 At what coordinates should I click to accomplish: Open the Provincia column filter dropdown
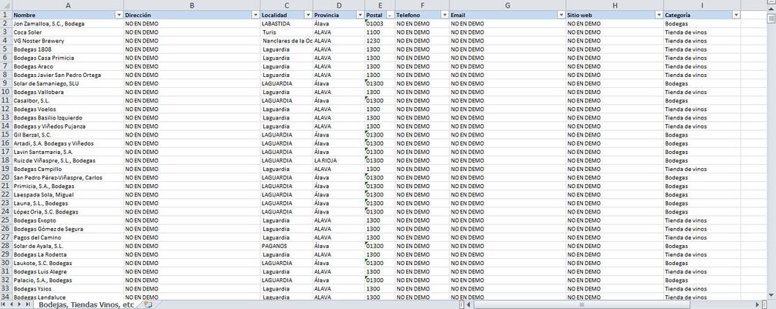click(360, 15)
